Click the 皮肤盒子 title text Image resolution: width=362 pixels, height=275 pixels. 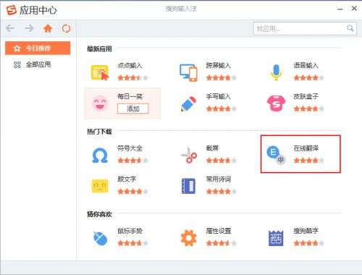(306, 97)
